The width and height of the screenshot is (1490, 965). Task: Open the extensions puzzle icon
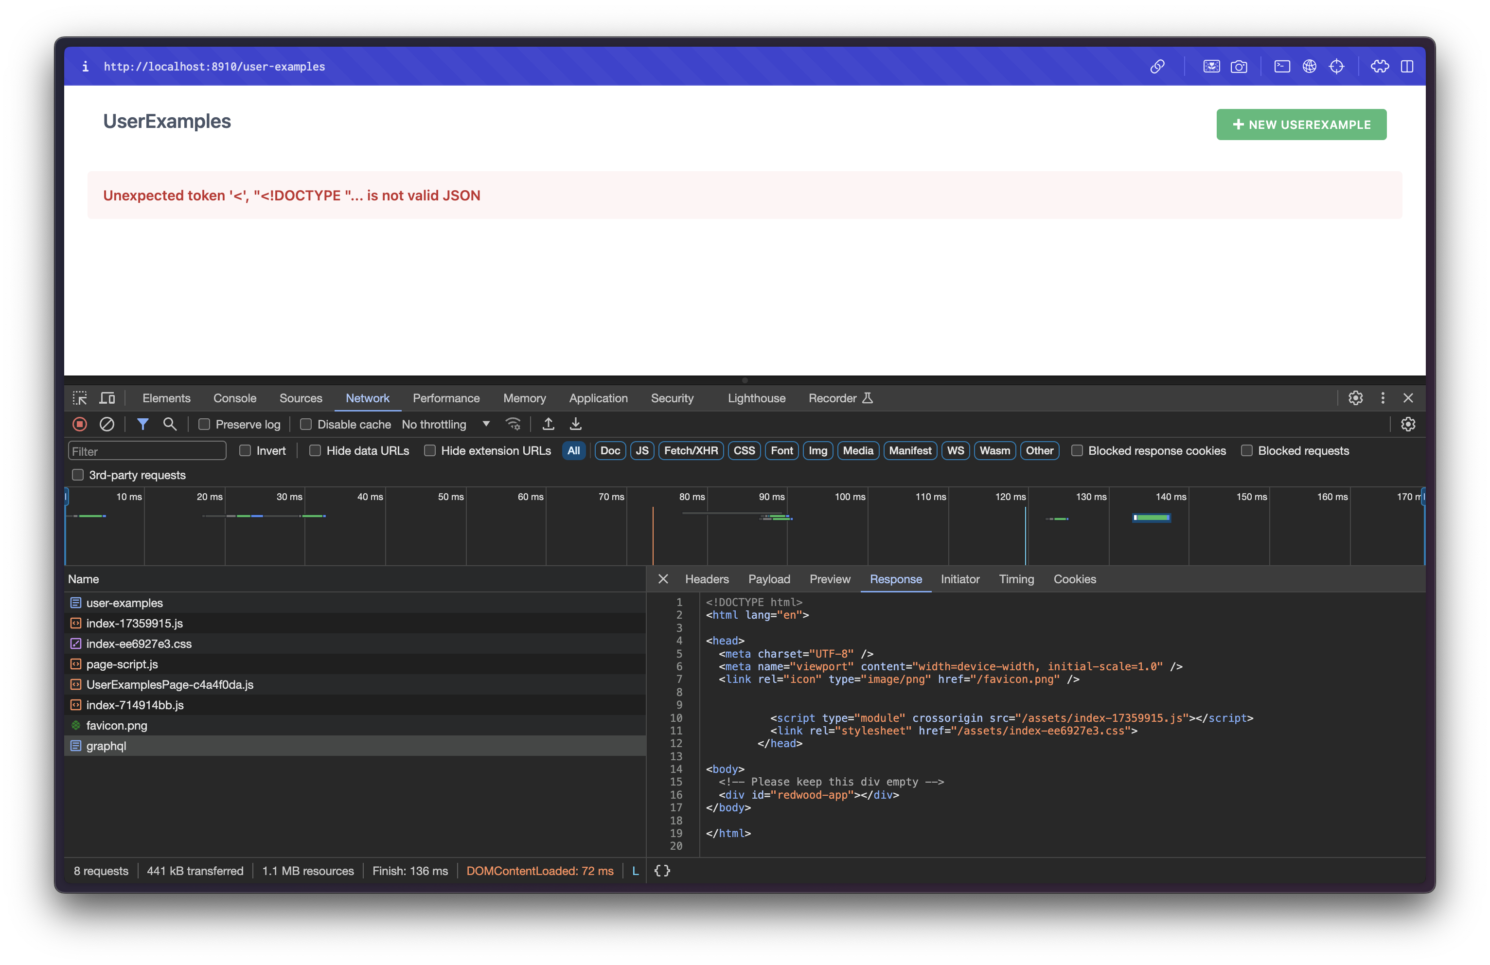click(x=1379, y=66)
